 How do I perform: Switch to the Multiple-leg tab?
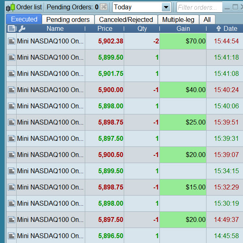[178, 19]
